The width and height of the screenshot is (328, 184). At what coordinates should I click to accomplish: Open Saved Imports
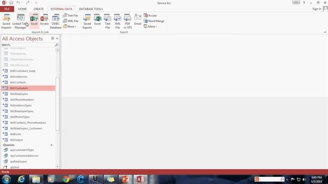pyautogui.click(x=6, y=21)
